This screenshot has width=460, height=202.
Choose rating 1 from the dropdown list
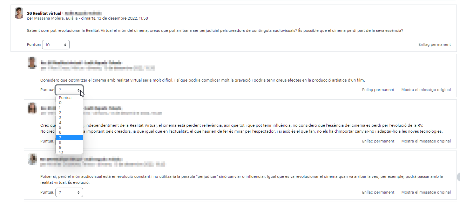pos(69,107)
